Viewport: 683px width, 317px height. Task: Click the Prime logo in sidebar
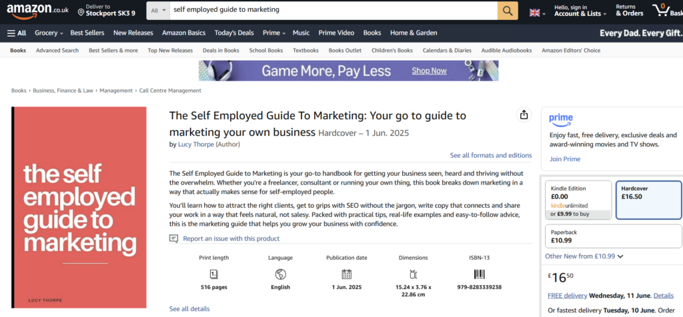561,119
